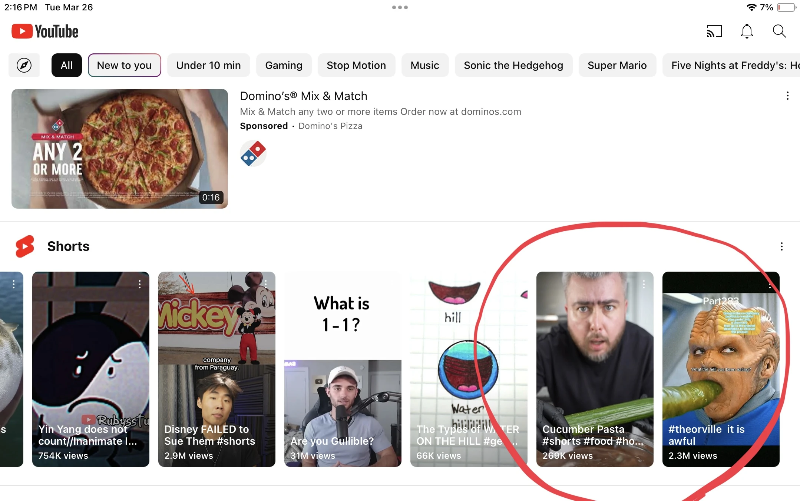
Task: Click the YouTube logo
Action: click(x=45, y=31)
